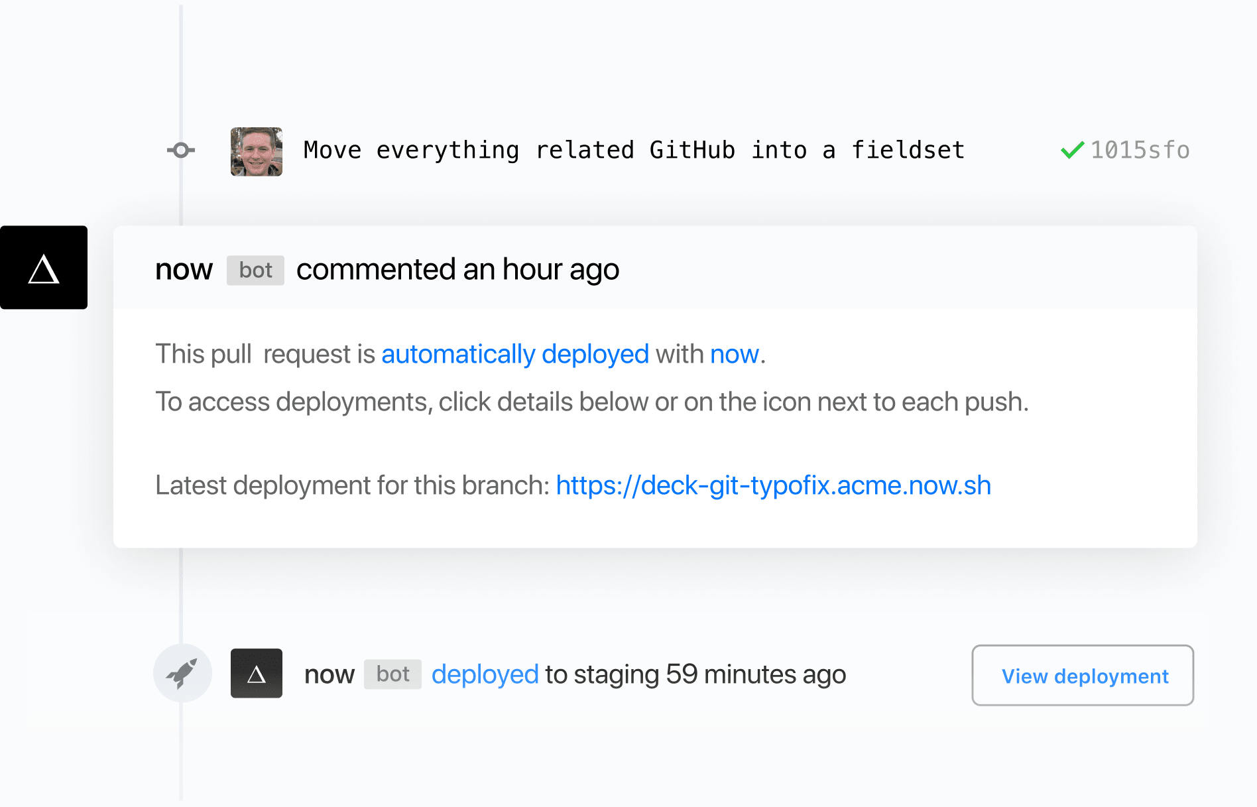Open the blue 'deployed' link
The height and width of the screenshot is (807, 1257).
tap(485, 674)
